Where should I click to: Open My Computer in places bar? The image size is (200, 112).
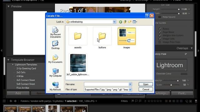pos(55,72)
